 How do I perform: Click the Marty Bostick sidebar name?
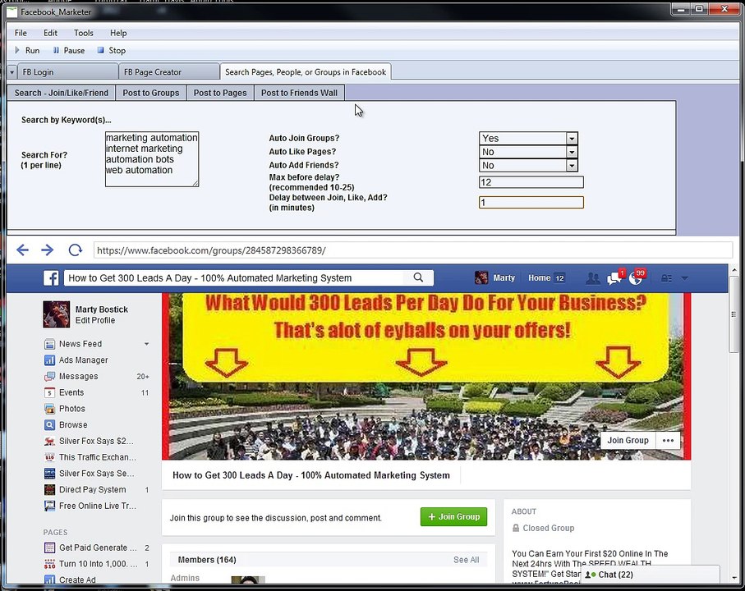coord(102,309)
